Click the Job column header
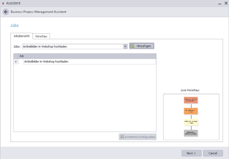 pos(88,56)
